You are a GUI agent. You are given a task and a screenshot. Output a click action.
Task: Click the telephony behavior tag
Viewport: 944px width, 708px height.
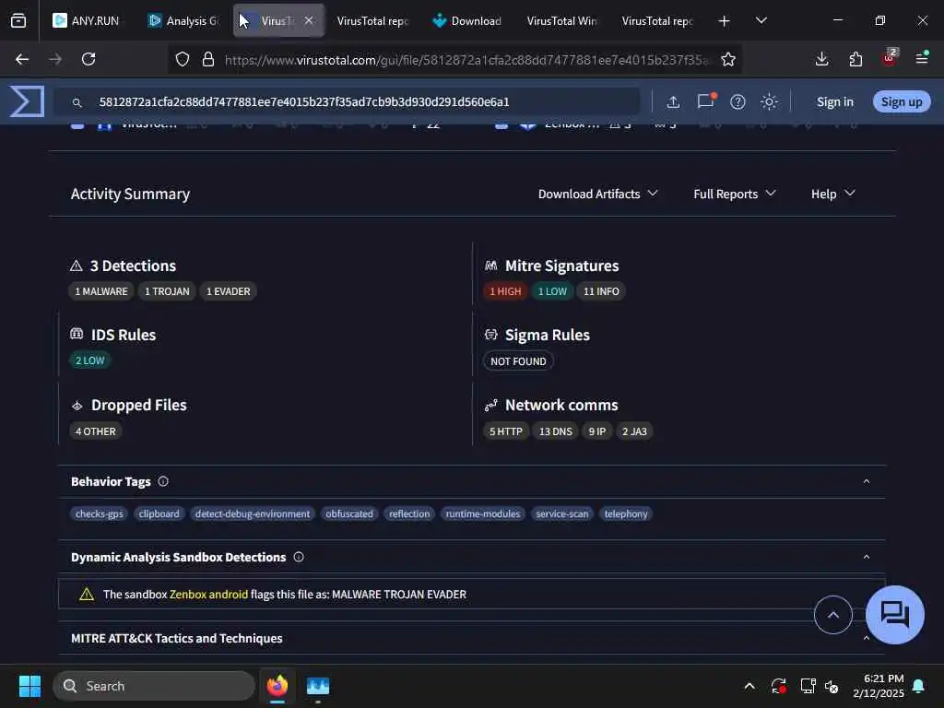(x=626, y=513)
